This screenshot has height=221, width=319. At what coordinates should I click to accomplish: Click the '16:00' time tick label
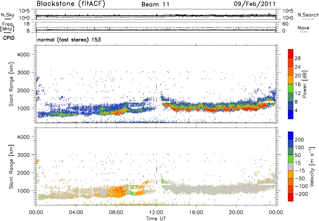[x=196, y=213]
